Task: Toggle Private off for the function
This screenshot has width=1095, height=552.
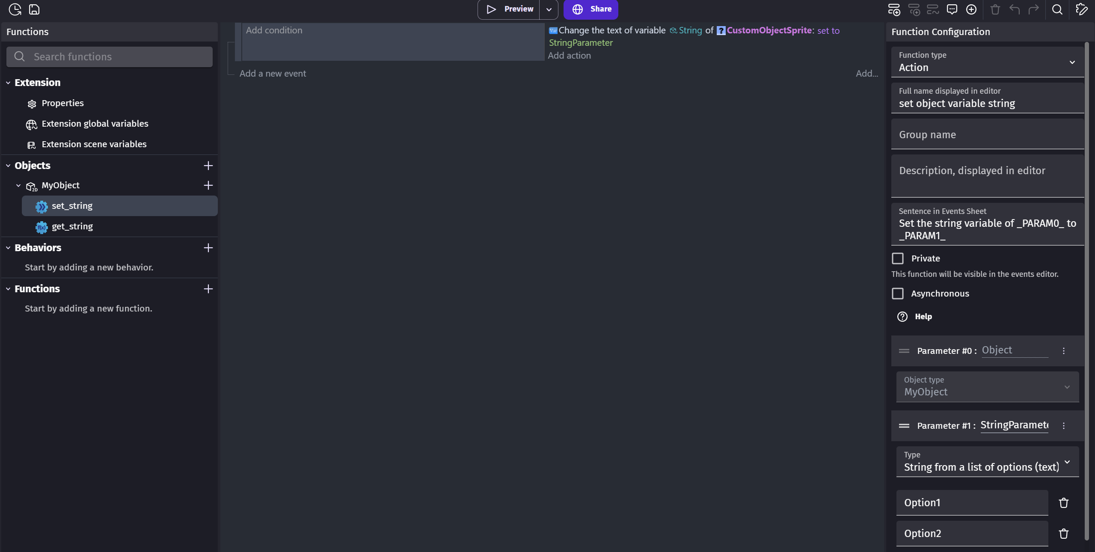Action: pos(899,258)
